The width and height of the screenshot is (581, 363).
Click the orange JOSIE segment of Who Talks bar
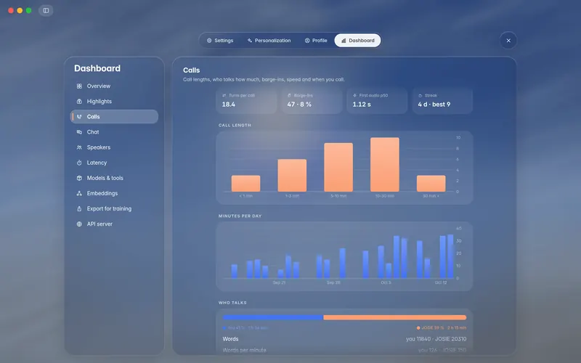click(394, 317)
